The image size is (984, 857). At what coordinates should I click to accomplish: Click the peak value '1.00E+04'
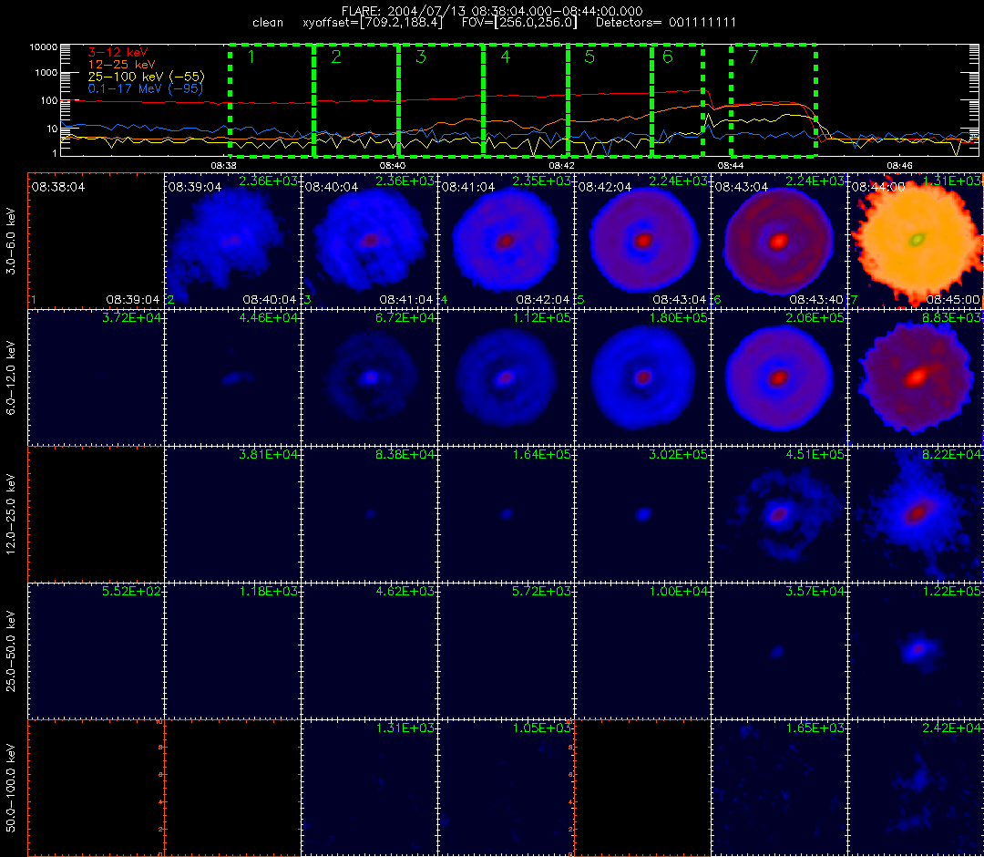(x=678, y=591)
